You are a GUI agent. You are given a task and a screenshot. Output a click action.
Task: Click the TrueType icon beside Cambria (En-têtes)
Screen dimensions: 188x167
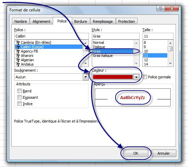pos(18,43)
